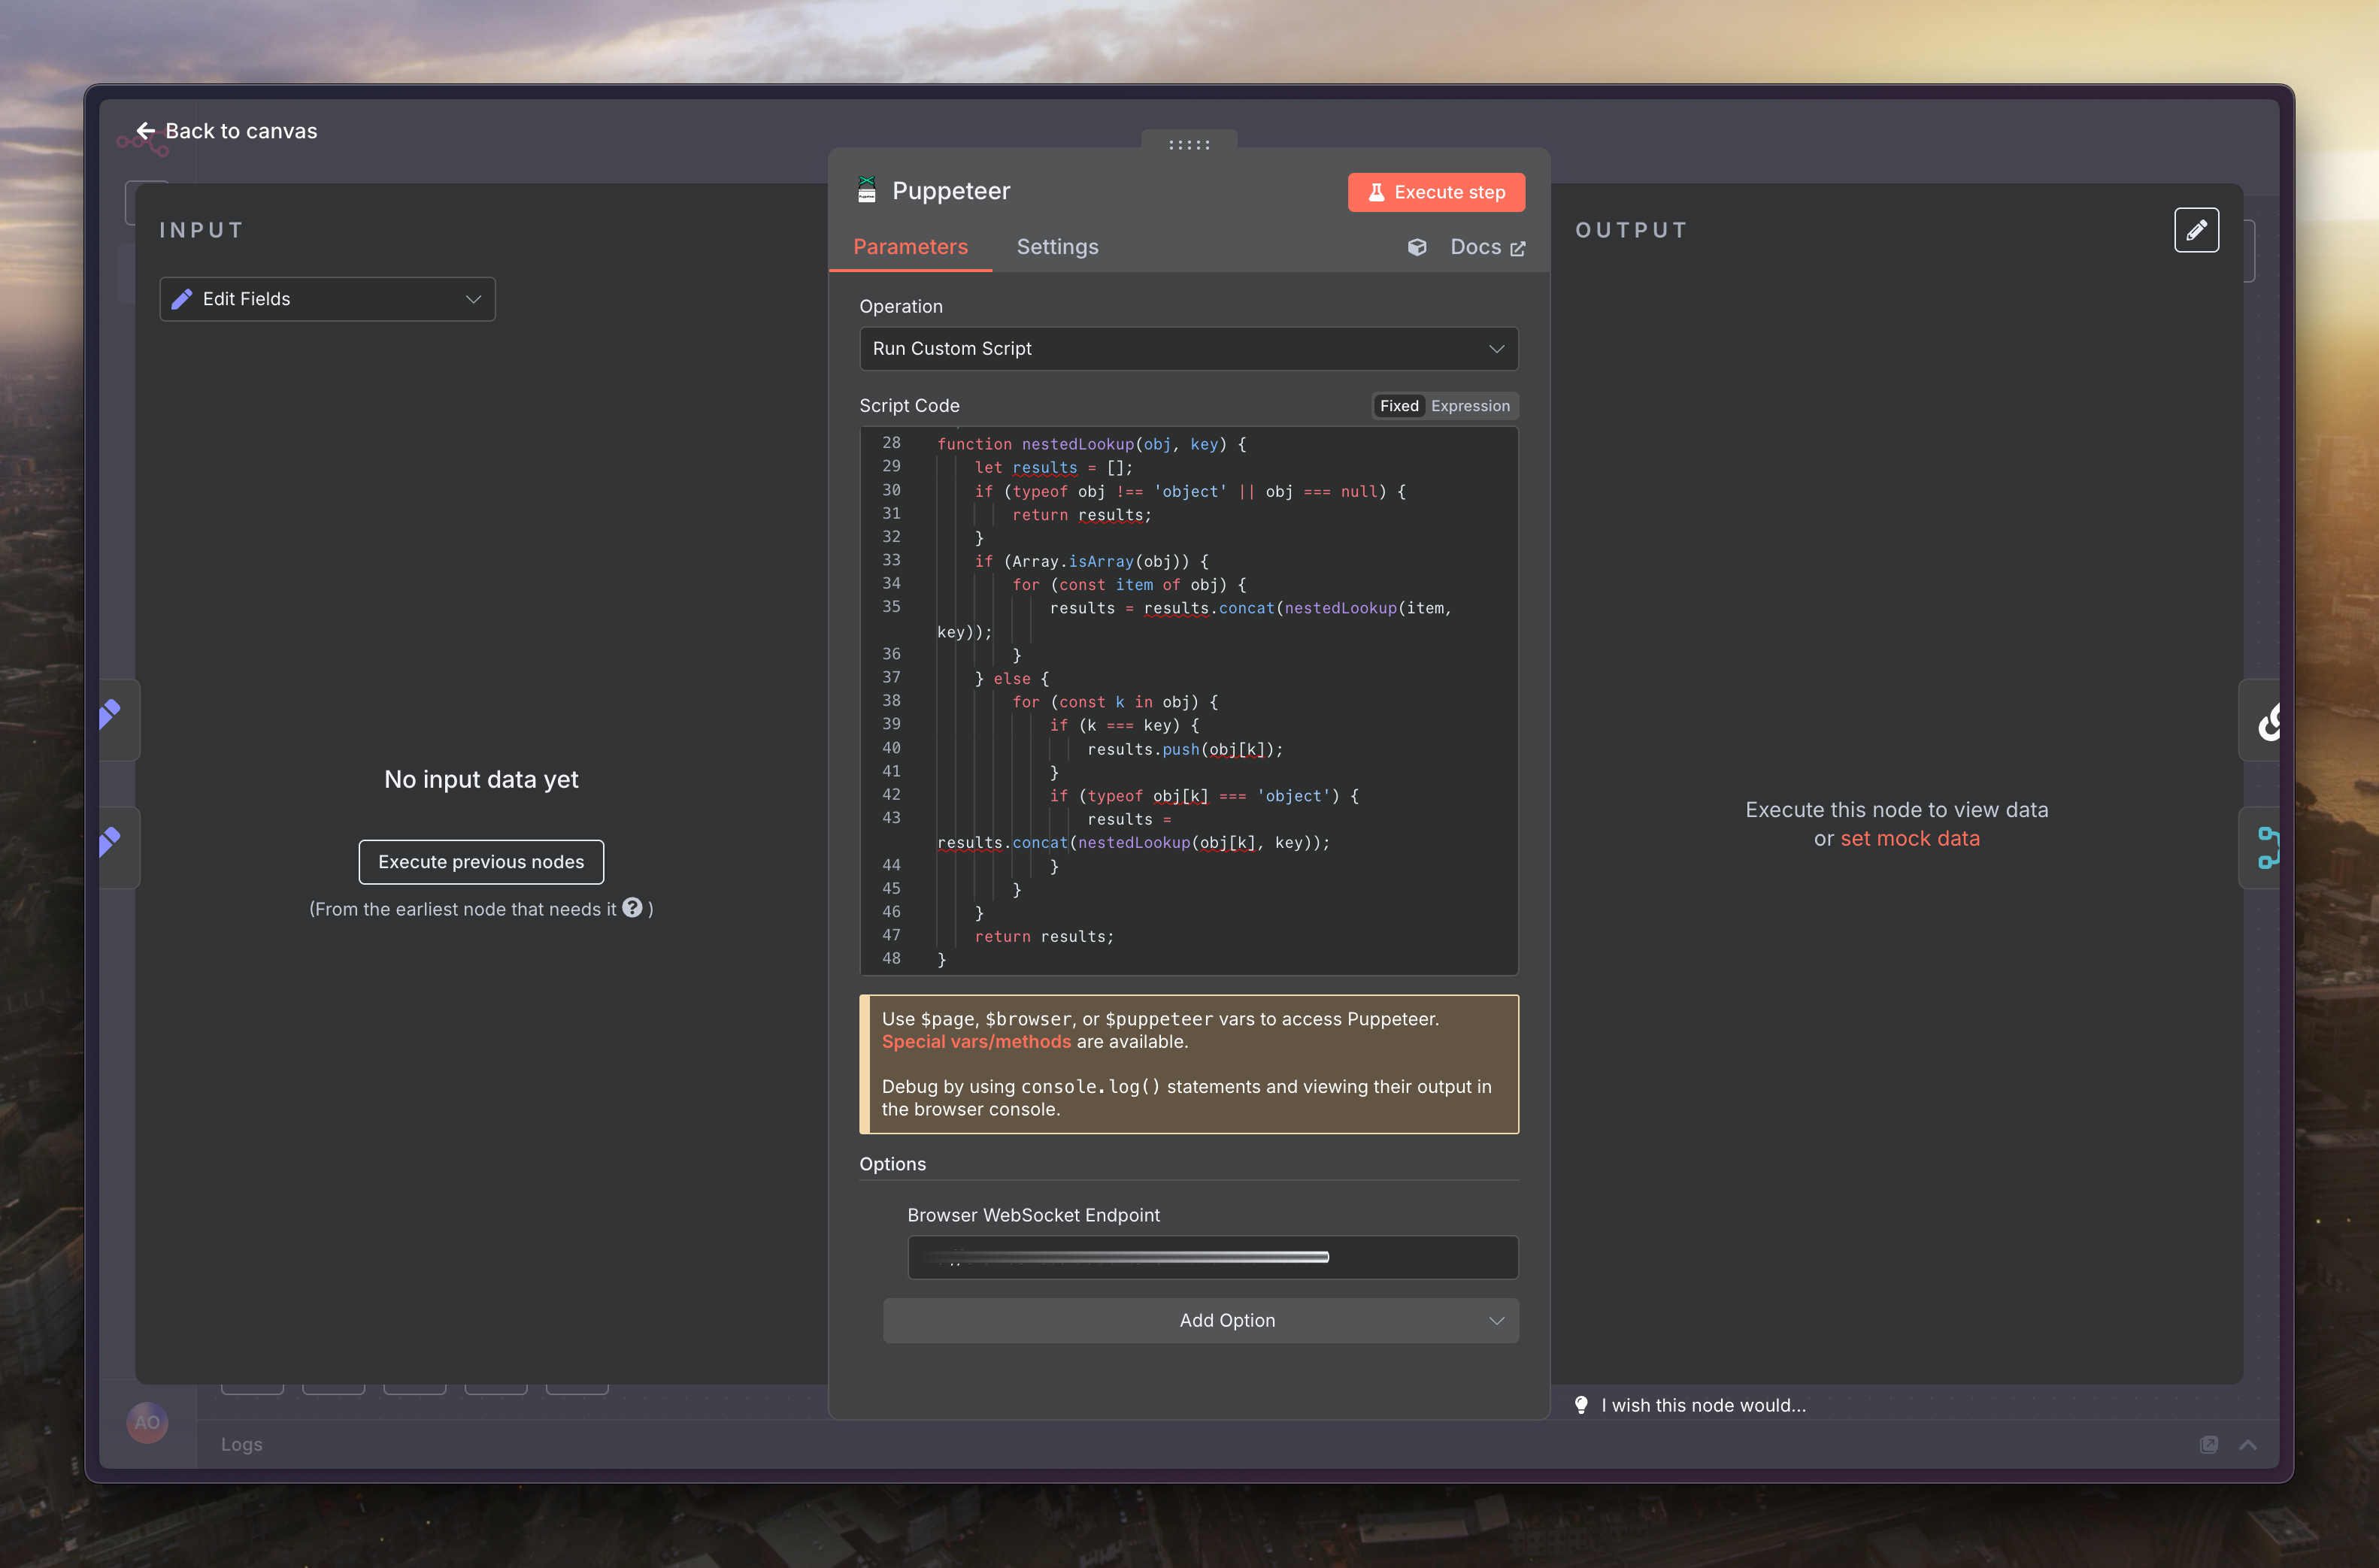The width and height of the screenshot is (2379, 1568).
Task: Click line number 38 in code gutter
Action: click(890, 700)
